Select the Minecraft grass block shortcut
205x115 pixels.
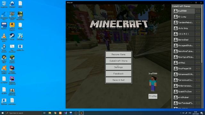(x=12, y=59)
